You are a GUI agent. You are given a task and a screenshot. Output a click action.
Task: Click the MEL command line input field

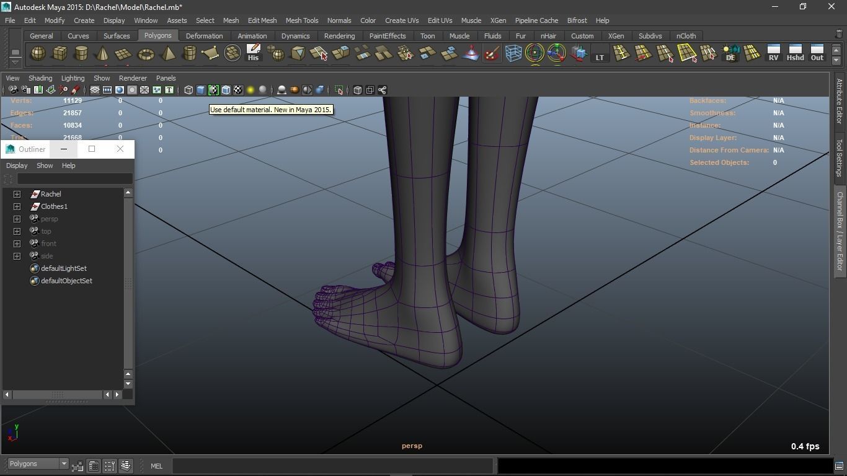(x=332, y=466)
